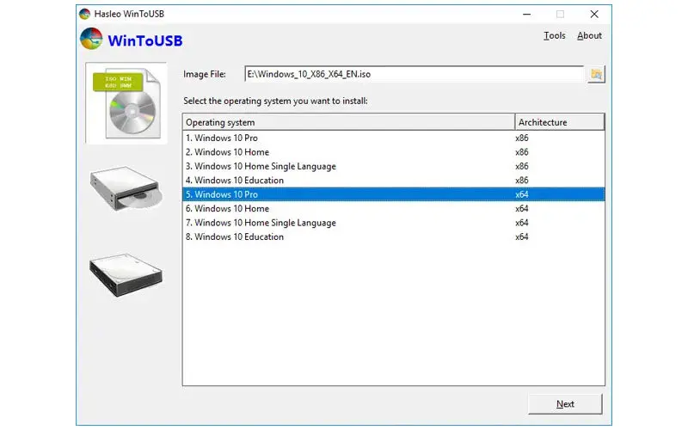The image size is (688, 430).
Task: Select 7. Windows 10 Home Single Language
Action: (x=394, y=223)
